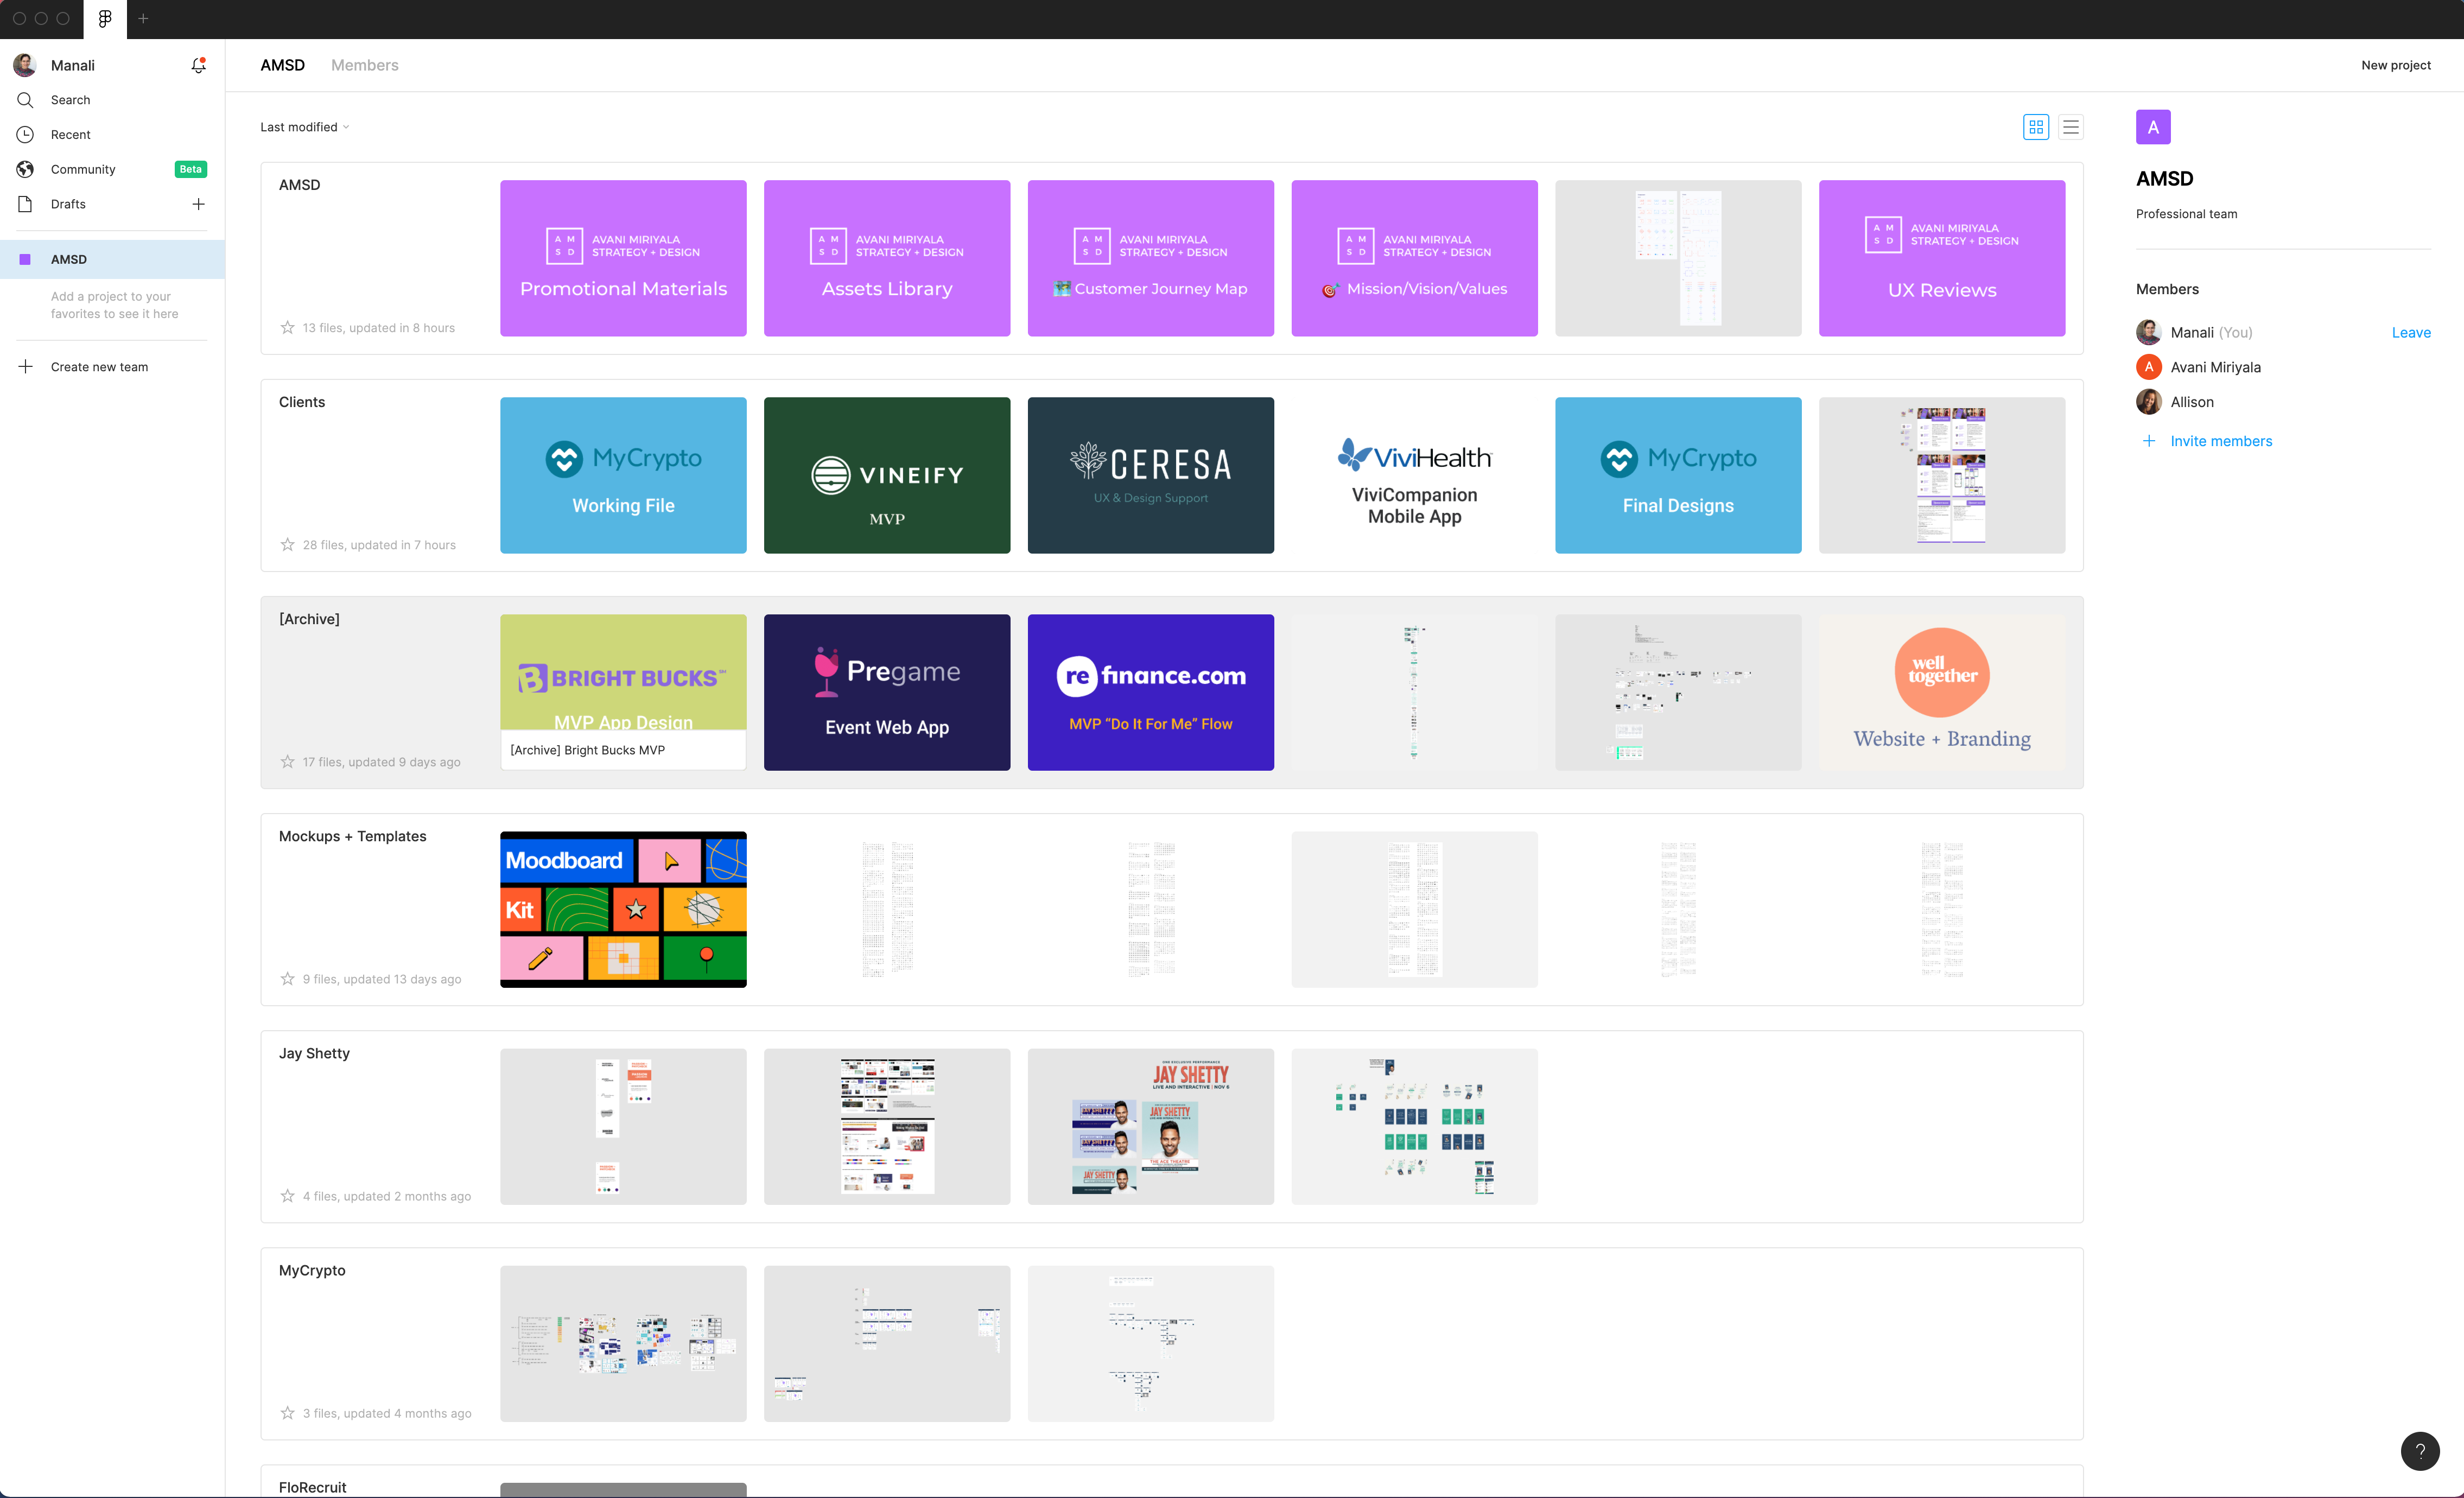The image size is (2464, 1498).
Task: Open the Manali account menu
Action: coord(72,65)
